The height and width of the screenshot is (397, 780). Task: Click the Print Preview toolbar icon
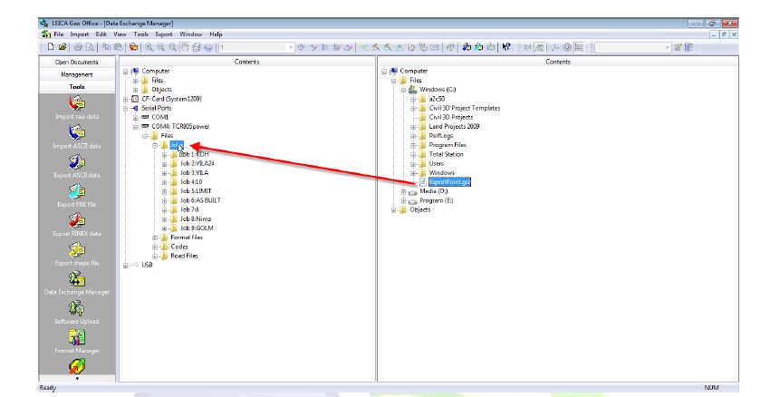point(90,47)
